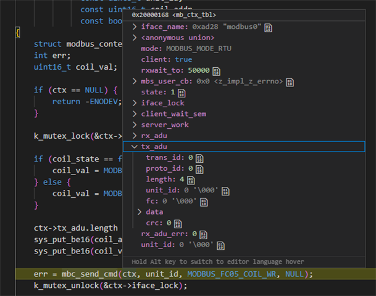Open binary view icon next to rxwait_to
376x296 pixels.
[216, 72]
